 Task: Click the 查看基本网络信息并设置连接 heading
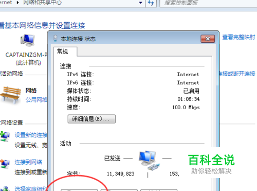pyautogui.click(x=43, y=26)
